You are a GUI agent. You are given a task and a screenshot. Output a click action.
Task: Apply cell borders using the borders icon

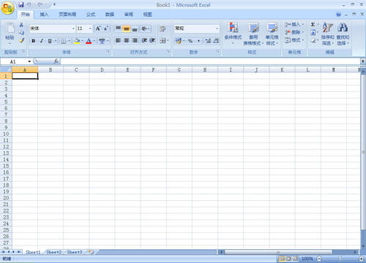pos(64,41)
